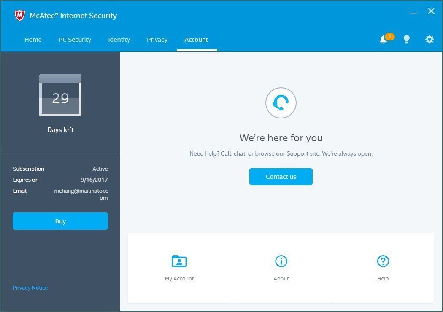443x312 pixels.
Task: Open the My Account label
Action: (179, 279)
